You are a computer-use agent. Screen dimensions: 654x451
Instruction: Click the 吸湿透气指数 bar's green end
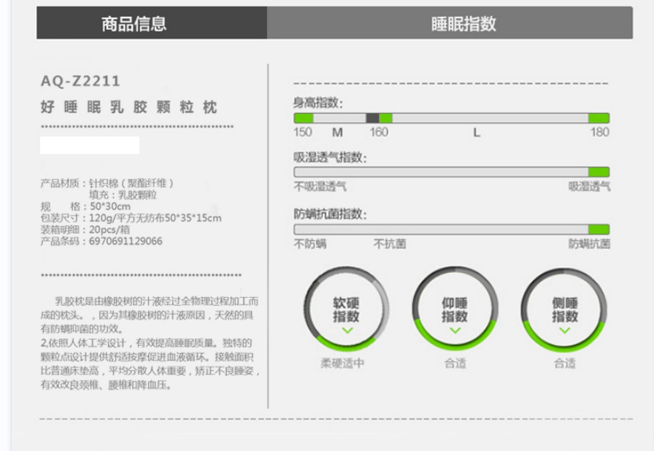point(599,172)
